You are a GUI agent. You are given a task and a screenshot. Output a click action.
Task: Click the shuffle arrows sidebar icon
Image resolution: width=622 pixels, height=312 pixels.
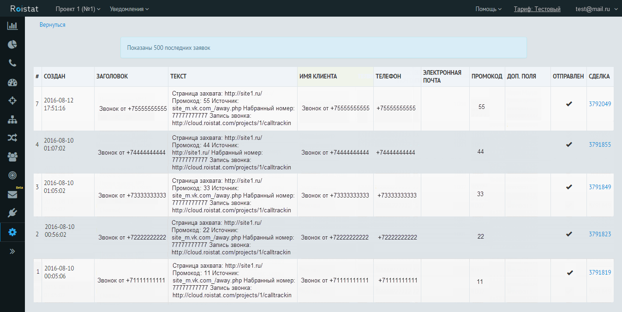point(12,138)
